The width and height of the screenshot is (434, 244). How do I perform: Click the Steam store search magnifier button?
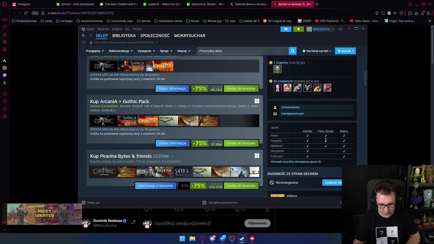tap(293, 51)
